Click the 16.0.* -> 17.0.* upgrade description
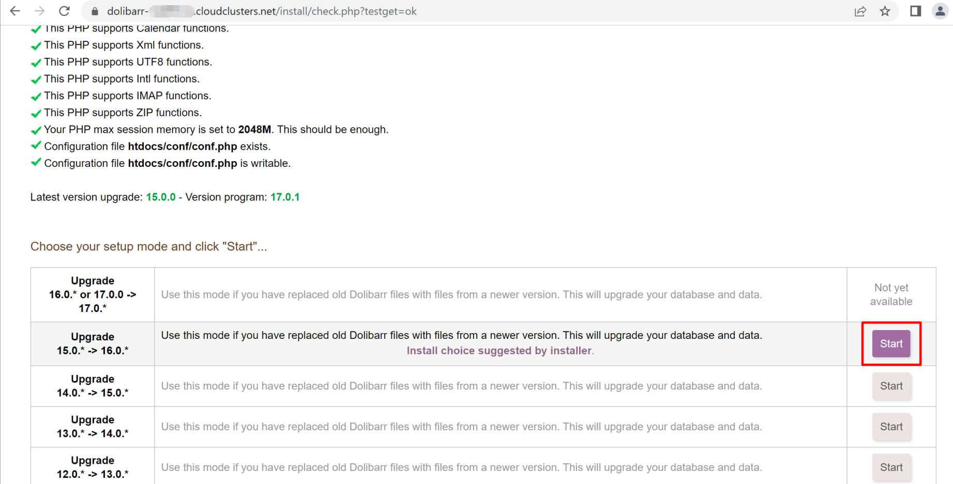Viewport: 953px width, 484px height. [461, 294]
